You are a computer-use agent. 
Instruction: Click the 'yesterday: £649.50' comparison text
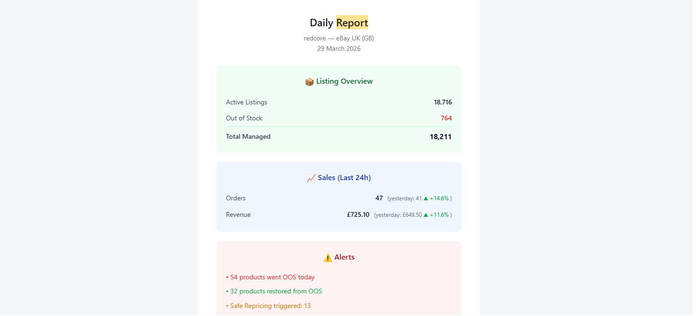[398, 215]
